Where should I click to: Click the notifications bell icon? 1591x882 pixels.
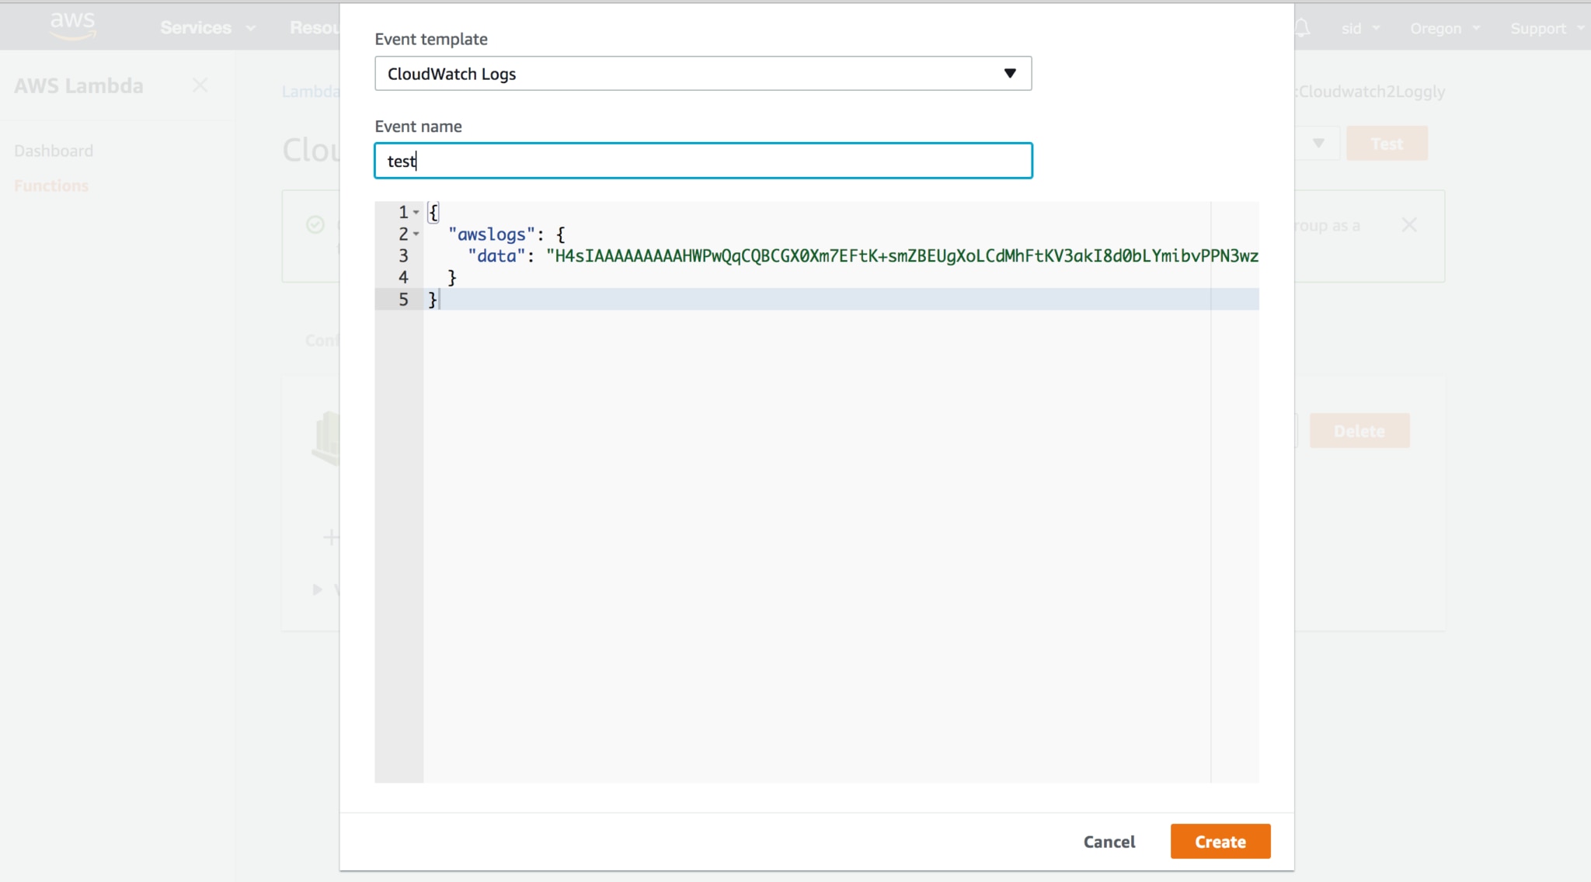(1303, 29)
